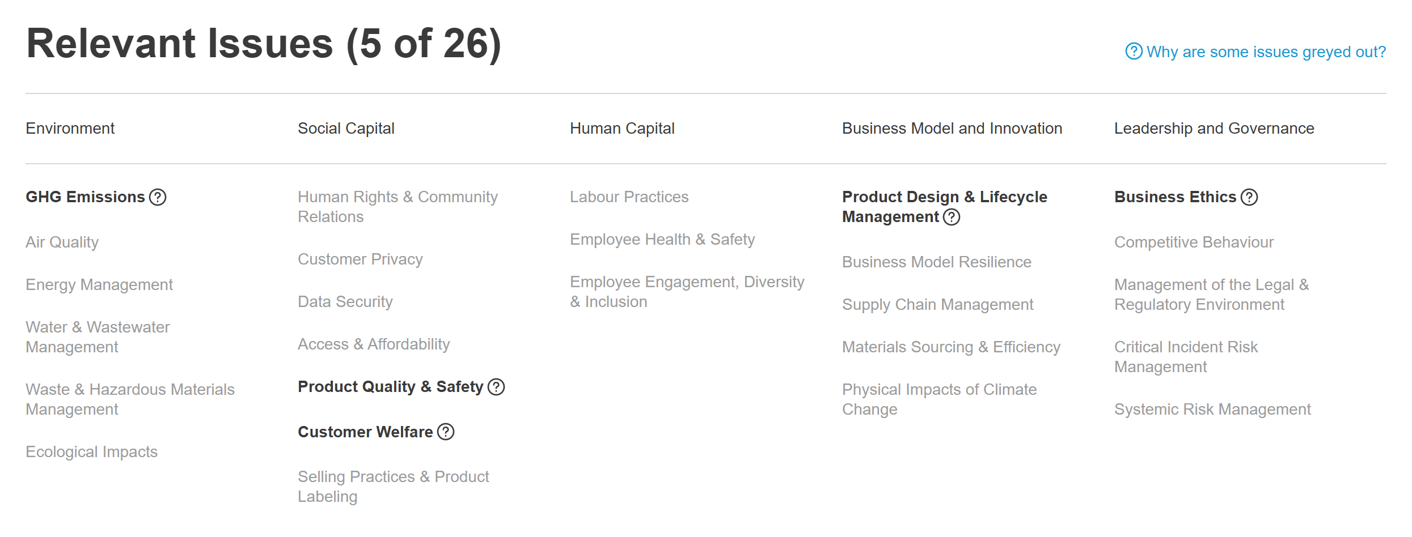Click the Human Capital column heading
1412x537 pixels.
pos(622,129)
